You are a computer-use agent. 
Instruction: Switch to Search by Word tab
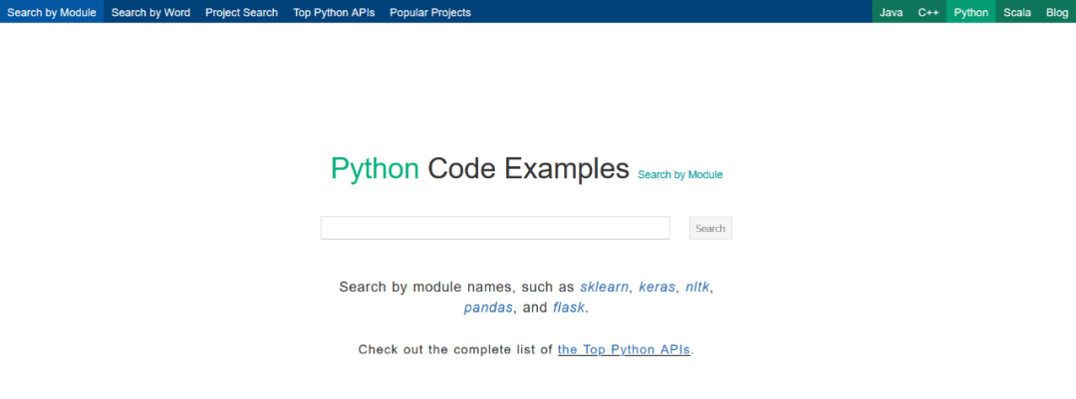click(x=150, y=13)
